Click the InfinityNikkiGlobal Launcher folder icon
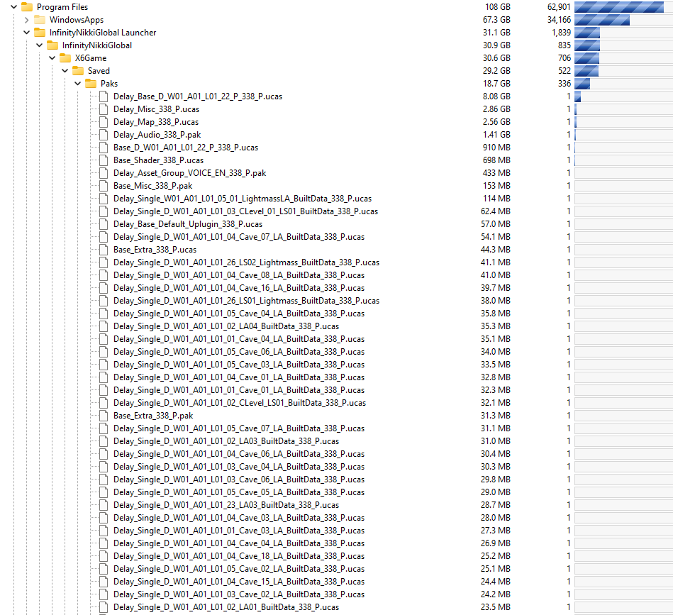 point(40,33)
